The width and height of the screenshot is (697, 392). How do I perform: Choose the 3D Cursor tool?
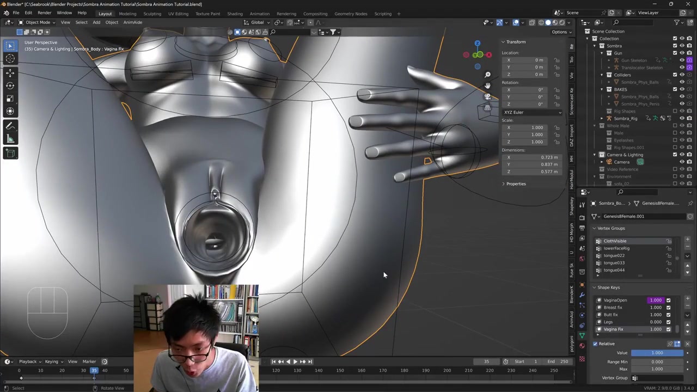pyautogui.click(x=10, y=59)
